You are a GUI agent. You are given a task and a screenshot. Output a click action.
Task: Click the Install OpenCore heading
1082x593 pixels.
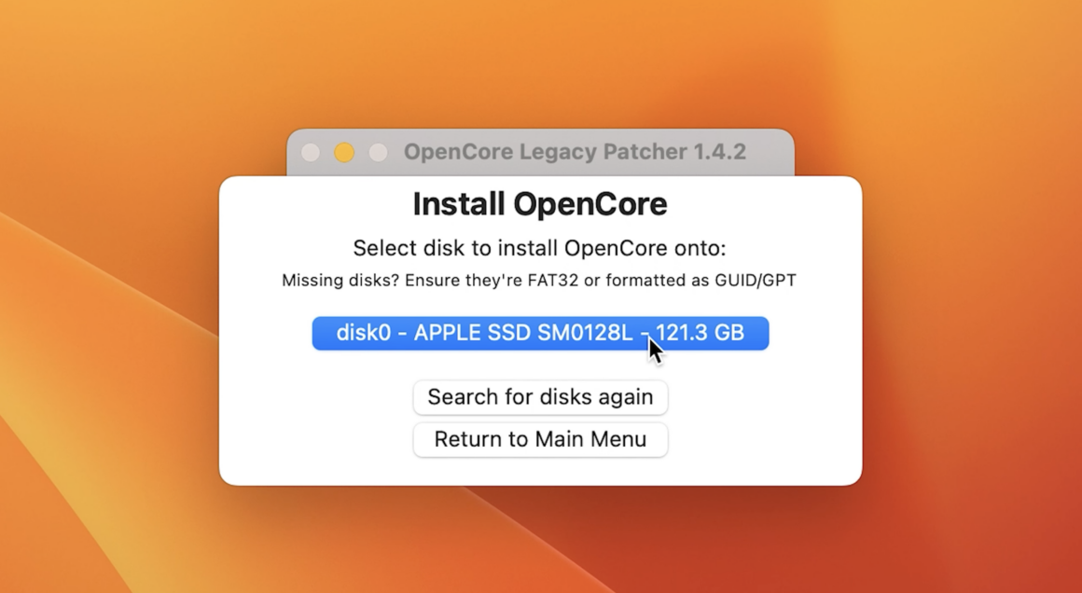pos(540,204)
